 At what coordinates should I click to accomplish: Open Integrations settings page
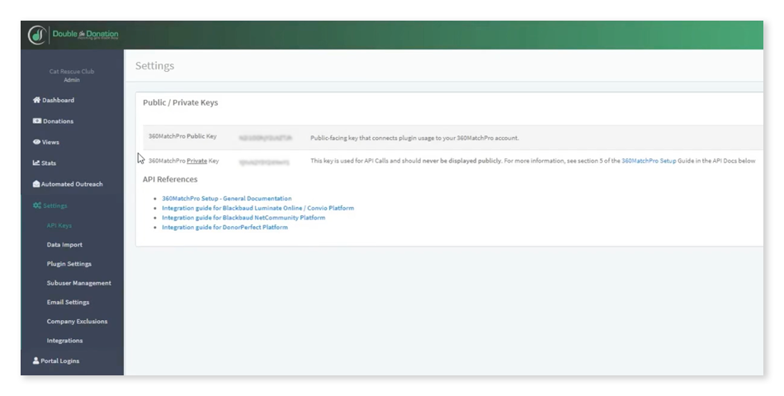pyautogui.click(x=64, y=341)
